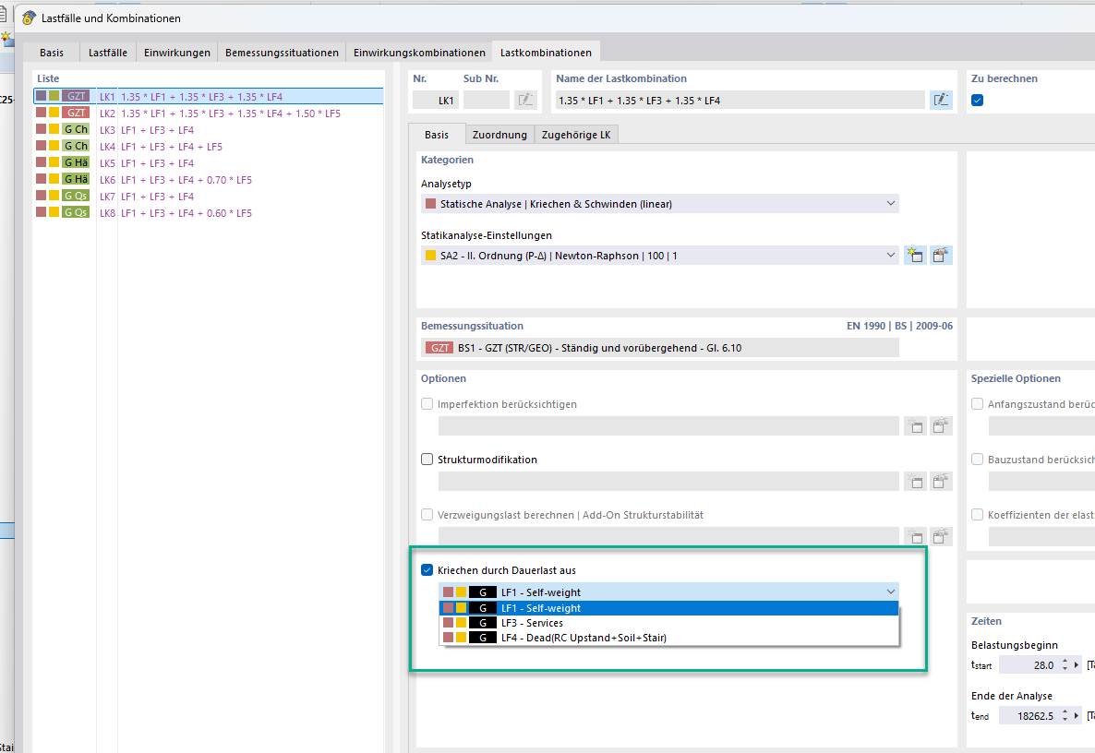1095x753 pixels.
Task: Select LK4 LF1 + LF3 + LF4 + LF5
Action: (209, 147)
